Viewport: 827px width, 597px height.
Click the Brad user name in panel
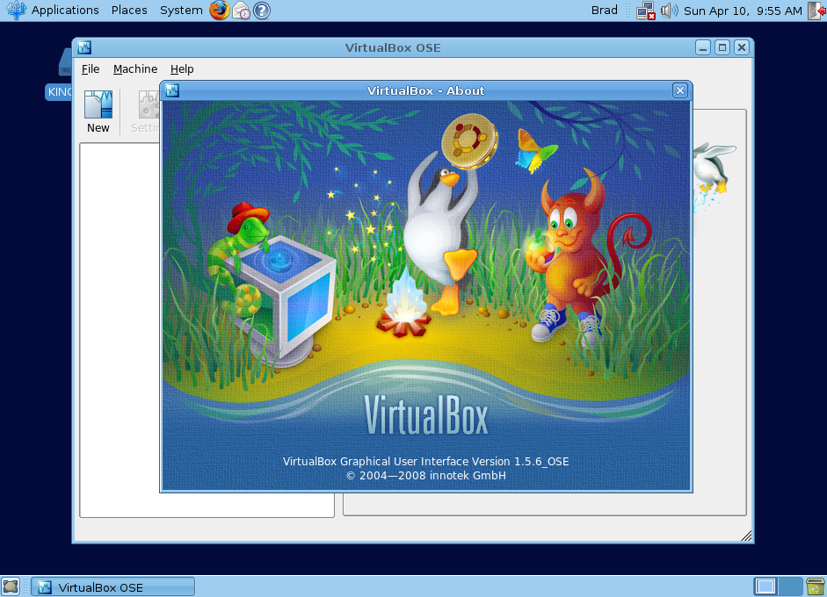[604, 10]
